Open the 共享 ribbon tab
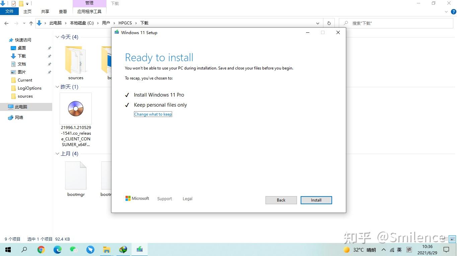Viewport: 457px width, 256px height. 45,11
